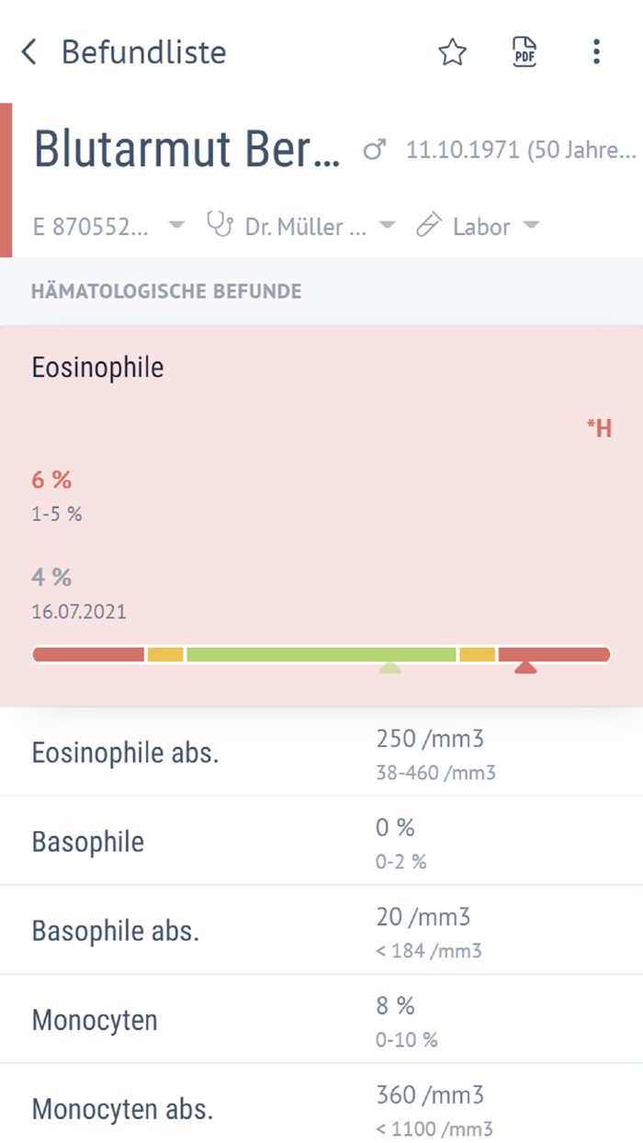643x1143 pixels.
Task: Expand the E 870552 ID dropdown
Action: point(176,226)
